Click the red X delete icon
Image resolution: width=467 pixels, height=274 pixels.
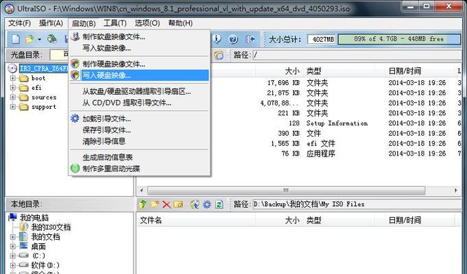click(167, 204)
